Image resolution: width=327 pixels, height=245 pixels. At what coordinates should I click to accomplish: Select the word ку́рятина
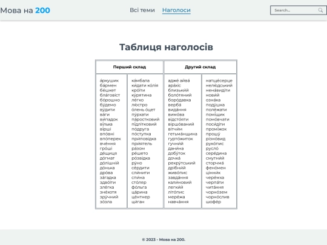(141, 95)
